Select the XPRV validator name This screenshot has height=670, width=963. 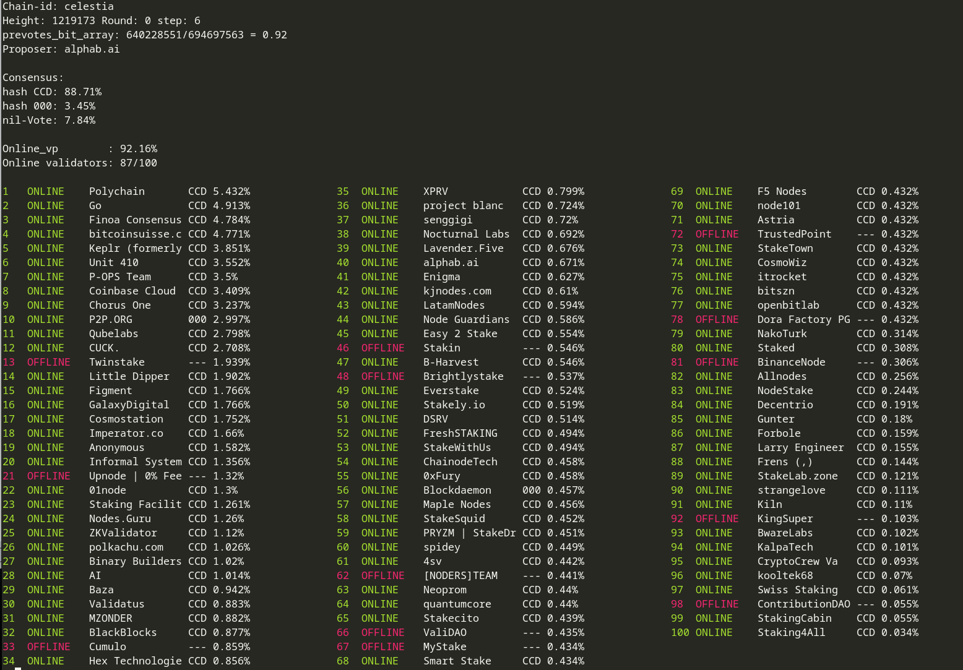pyautogui.click(x=436, y=191)
